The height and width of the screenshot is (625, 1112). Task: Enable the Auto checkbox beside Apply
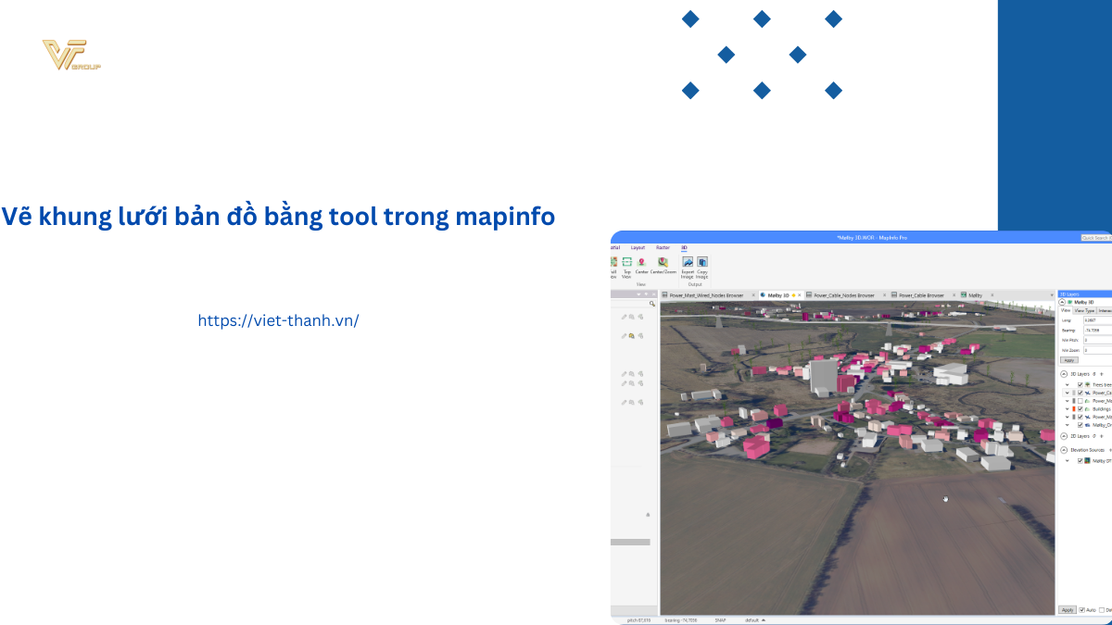coord(1082,610)
